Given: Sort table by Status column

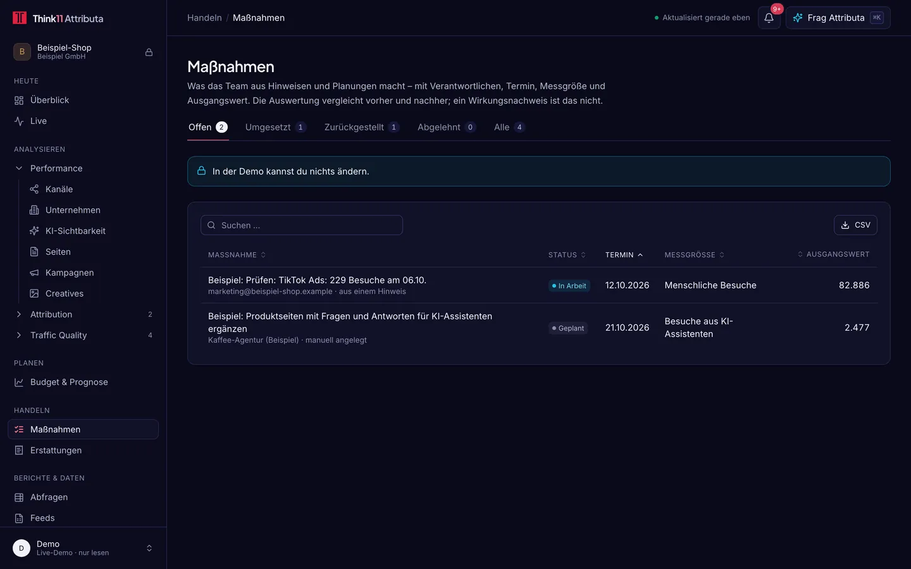Looking at the screenshot, I should pos(567,255).
